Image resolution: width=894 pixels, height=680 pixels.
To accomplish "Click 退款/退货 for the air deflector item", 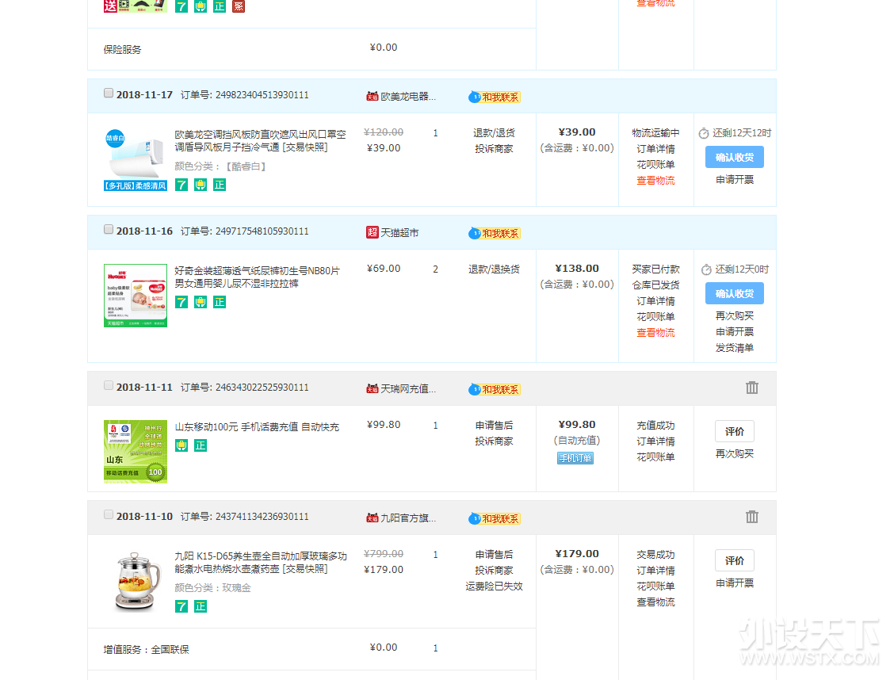I will click(x=494, y=133).
